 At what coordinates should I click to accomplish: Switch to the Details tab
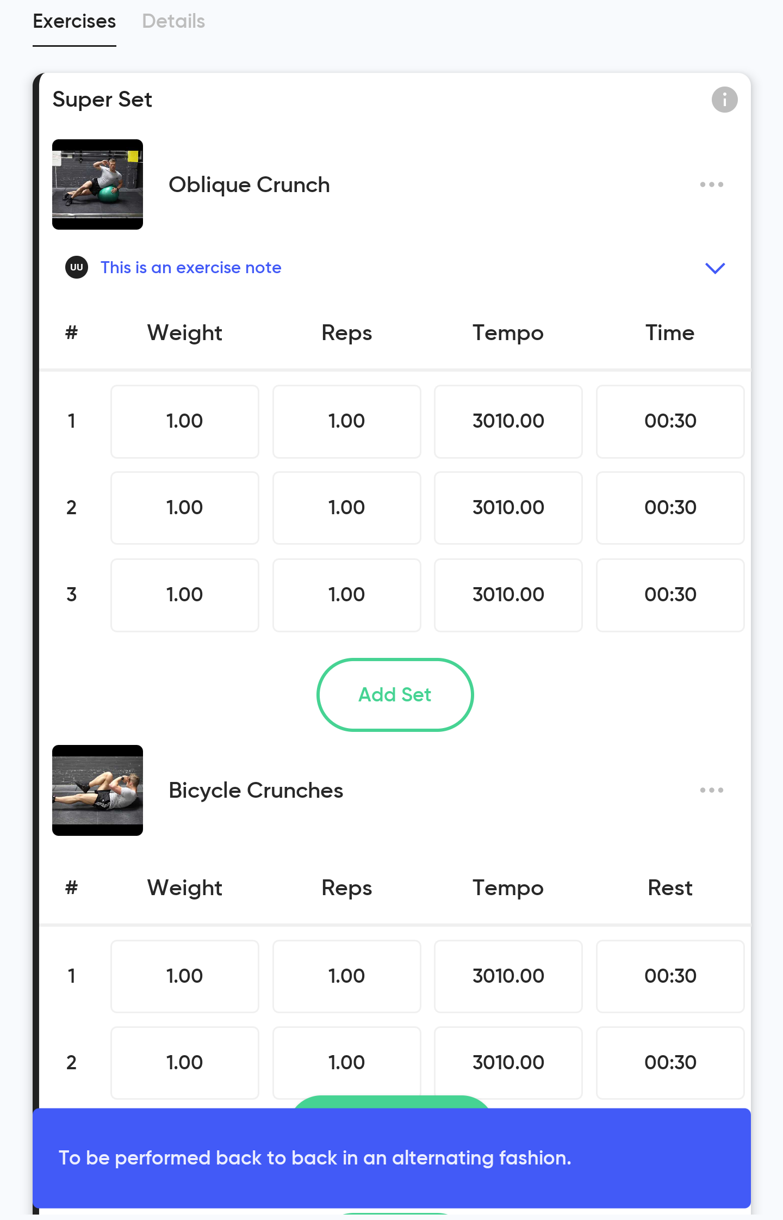(173, 21)
